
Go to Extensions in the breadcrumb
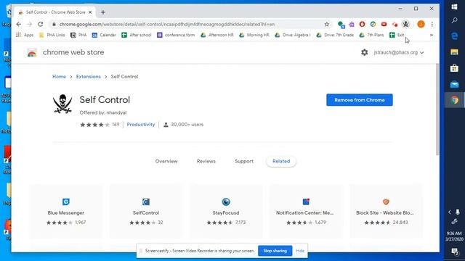coord(89,77)
